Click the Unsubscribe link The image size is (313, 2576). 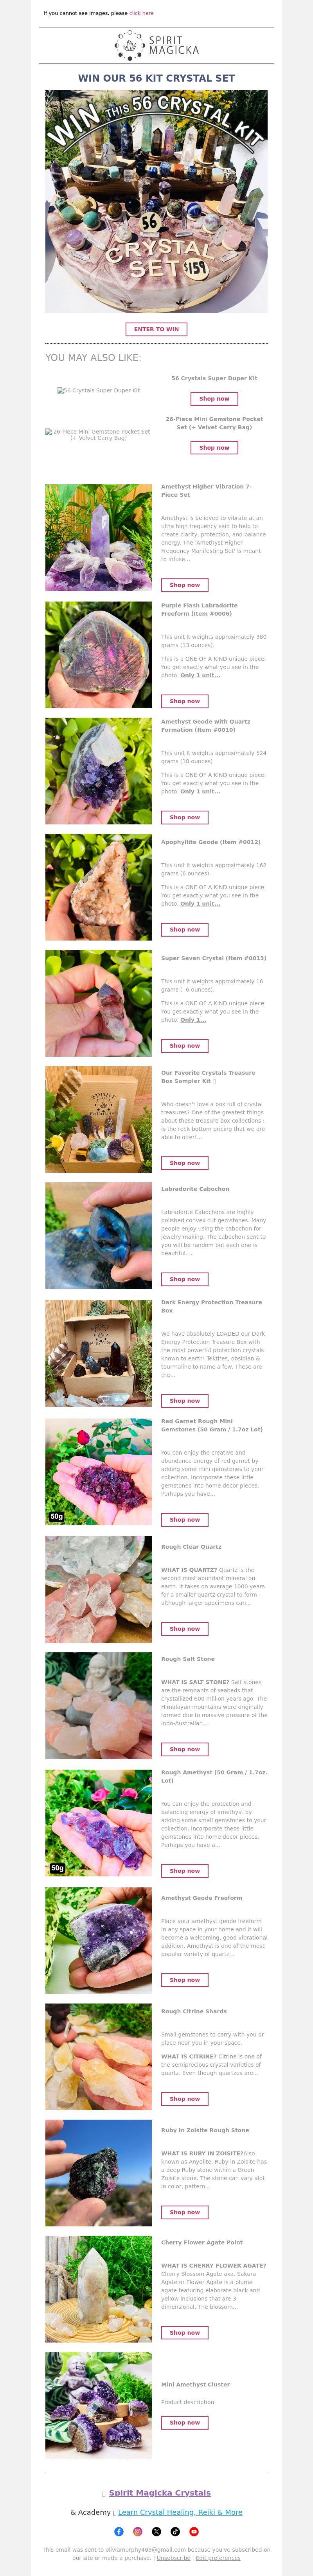coord(173,2558)
